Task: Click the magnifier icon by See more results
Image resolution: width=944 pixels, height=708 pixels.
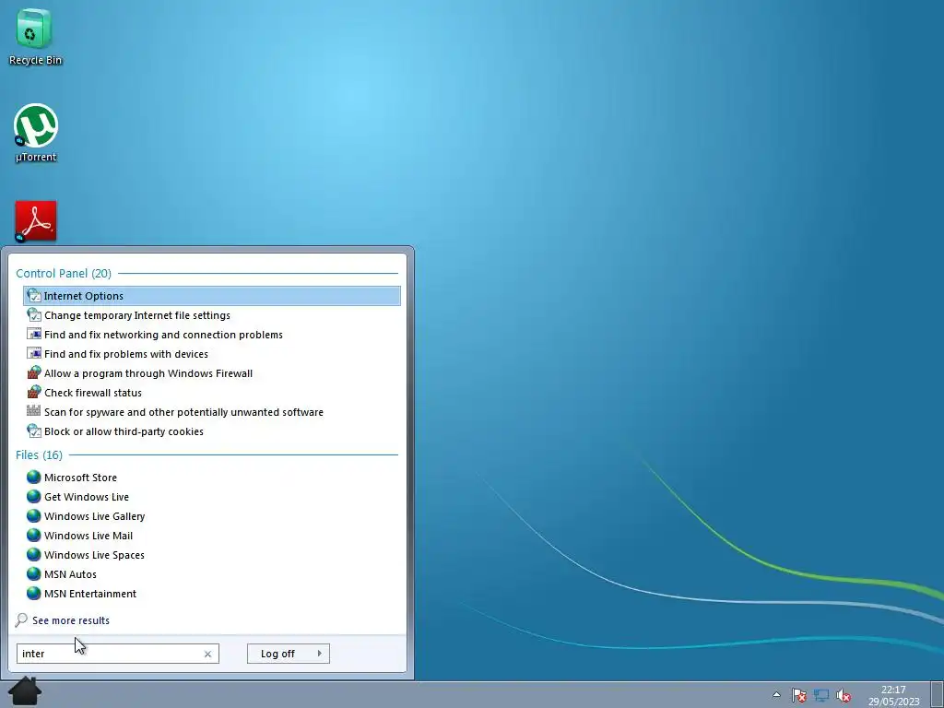Action: click(21, 620)
